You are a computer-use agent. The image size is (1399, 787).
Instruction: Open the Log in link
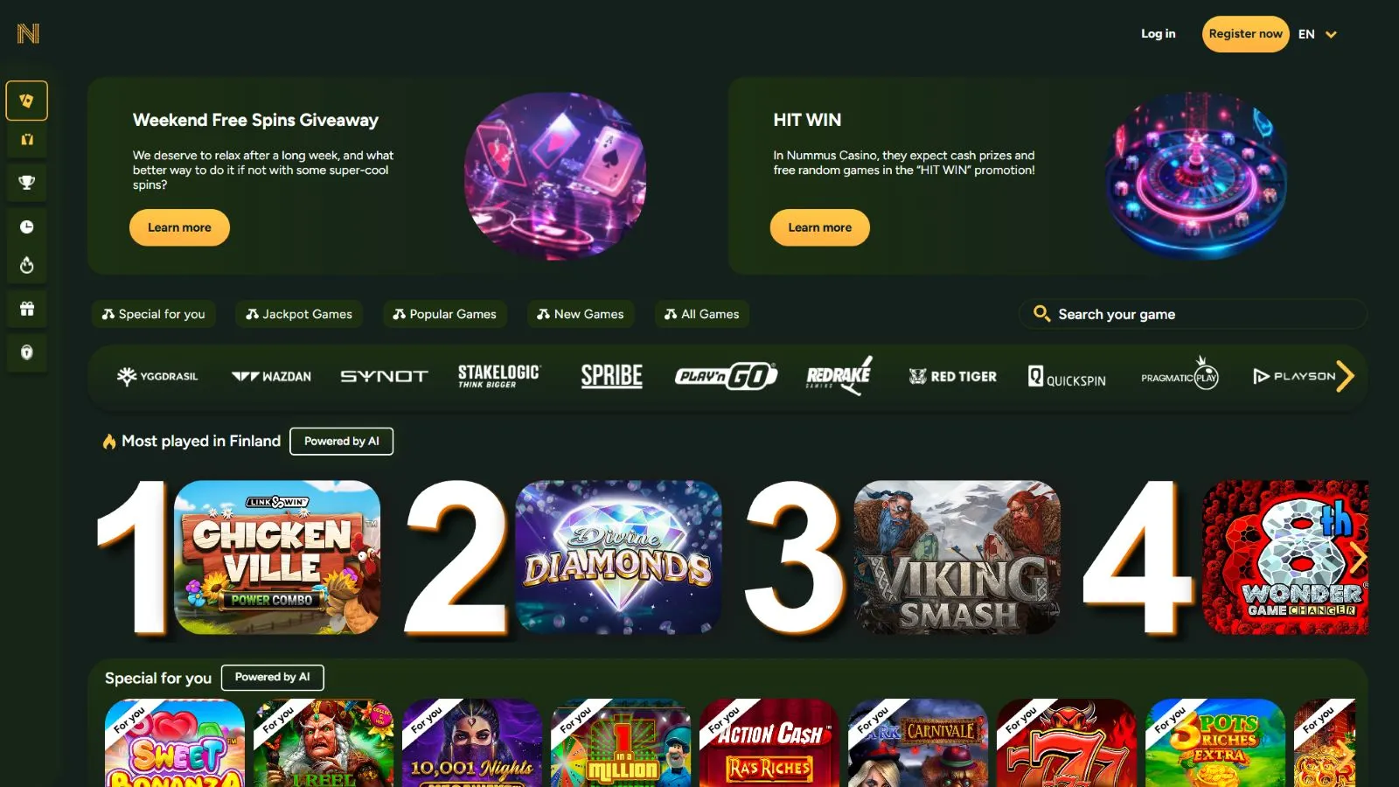[1158, 34]
